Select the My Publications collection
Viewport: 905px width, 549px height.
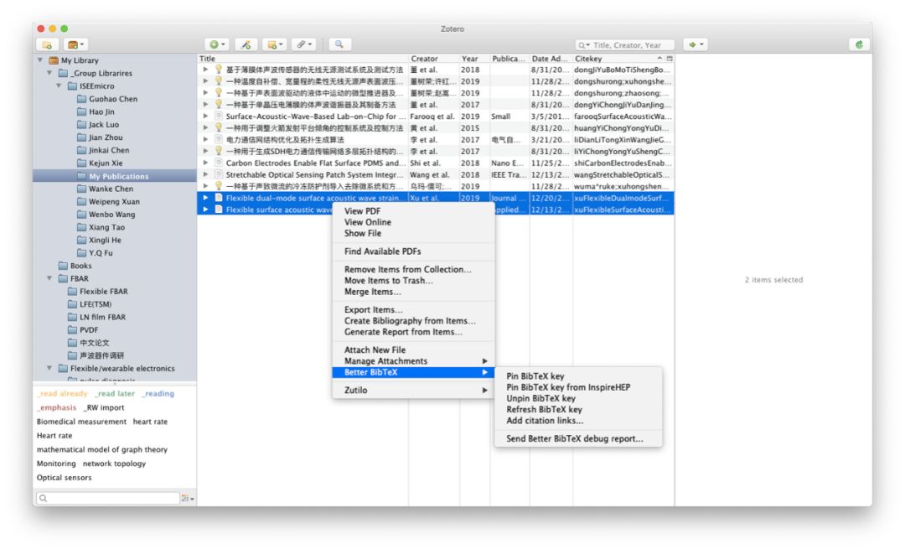tap(114, 176)
